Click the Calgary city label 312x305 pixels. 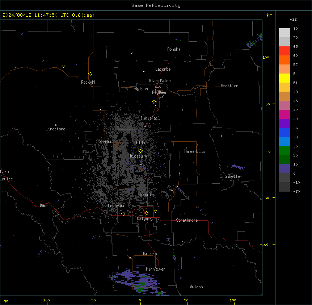[x=144, y=218]
